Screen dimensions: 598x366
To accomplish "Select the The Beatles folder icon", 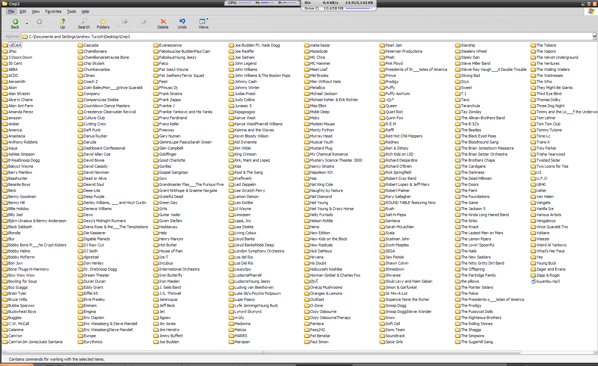I will 458,130.
